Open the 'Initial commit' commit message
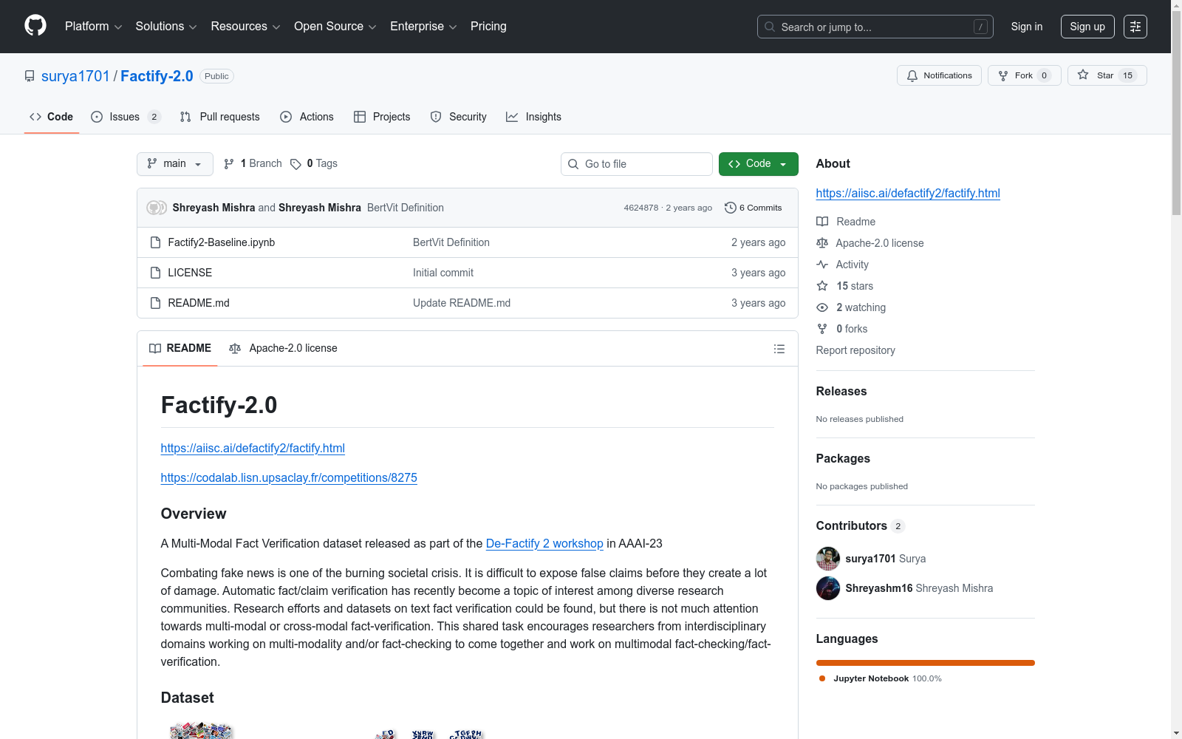Viewport: 1182px width, 739px height. click(x=443, y=273)
